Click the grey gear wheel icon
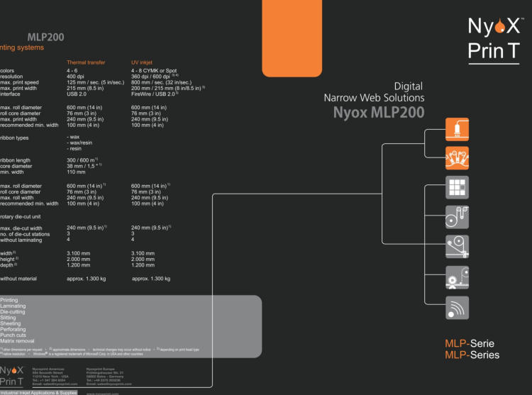This screenshot has width=532, height=395. [x=457, y=278]
